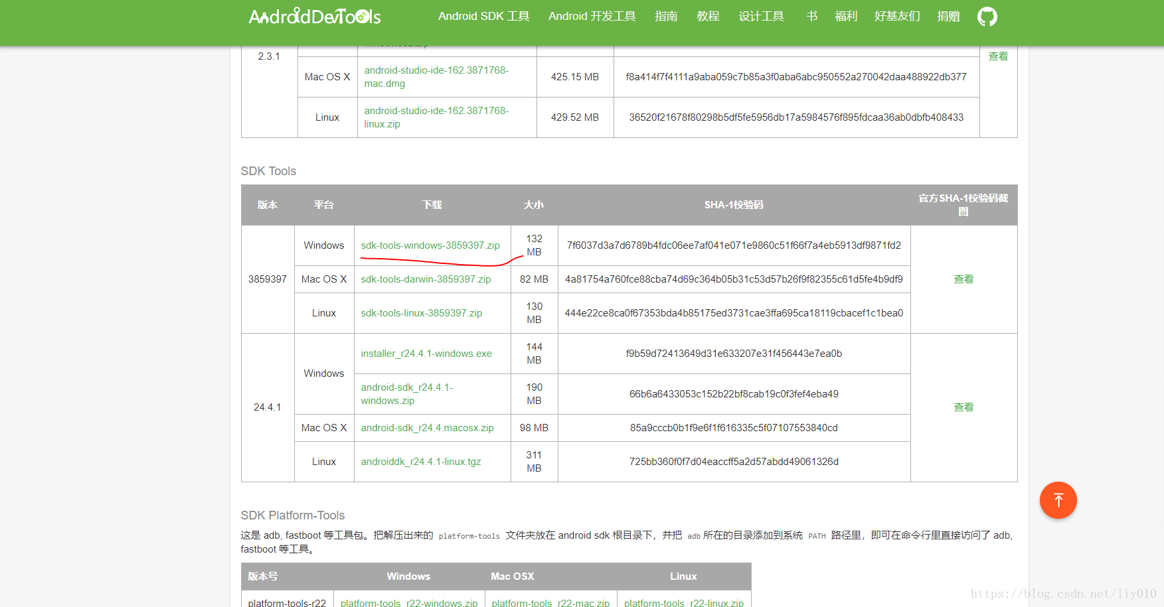Open 教程 menu item
Viewport: 1164px width, 607px height.
tap(708, 17)
